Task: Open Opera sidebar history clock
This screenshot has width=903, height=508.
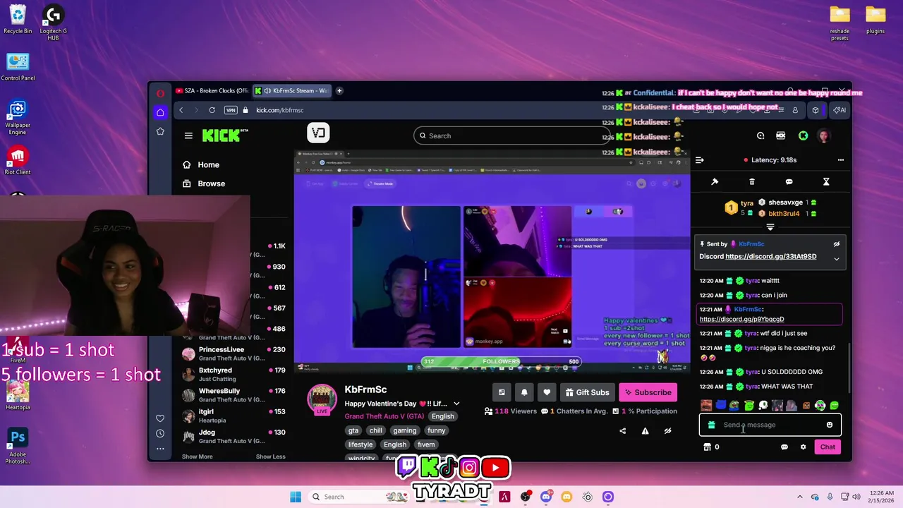Action: pos(160,433)
